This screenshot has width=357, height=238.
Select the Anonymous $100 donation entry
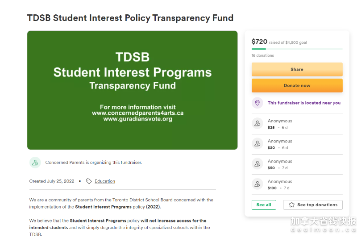(x=297, y=184)
